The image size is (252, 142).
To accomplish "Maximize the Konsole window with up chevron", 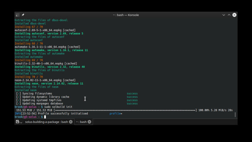I will (229, 15).
